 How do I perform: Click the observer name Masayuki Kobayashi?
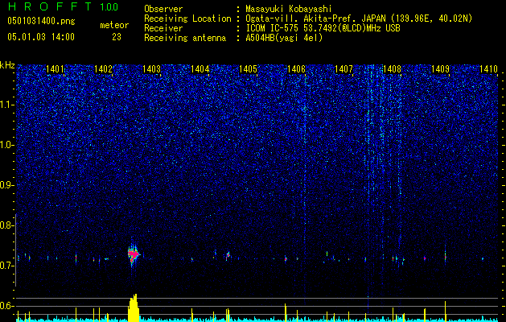click(289, 9)
